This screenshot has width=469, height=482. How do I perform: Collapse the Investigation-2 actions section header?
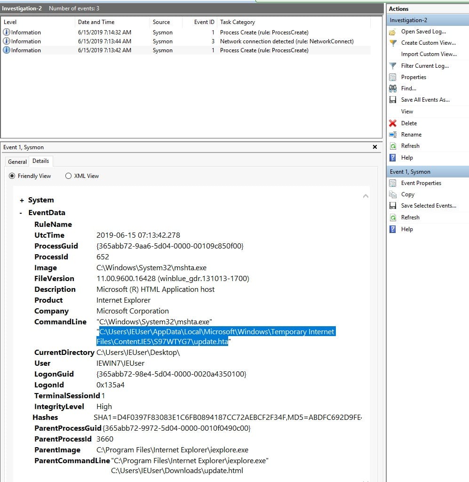pos(428,20)
